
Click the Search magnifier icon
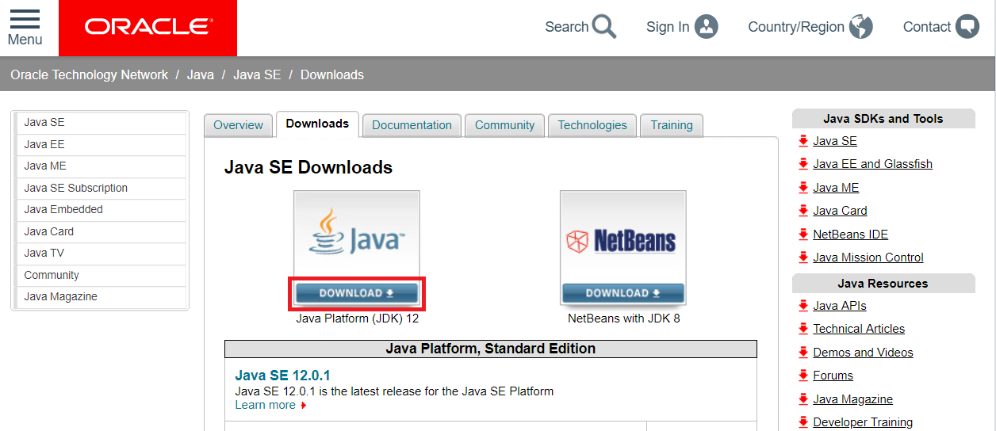tap(603, 27)
